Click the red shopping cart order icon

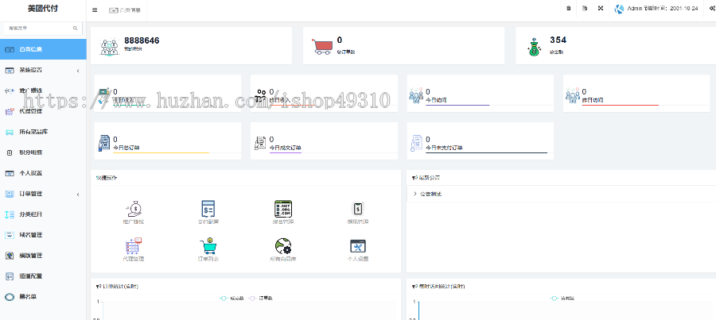click(322, 47)
